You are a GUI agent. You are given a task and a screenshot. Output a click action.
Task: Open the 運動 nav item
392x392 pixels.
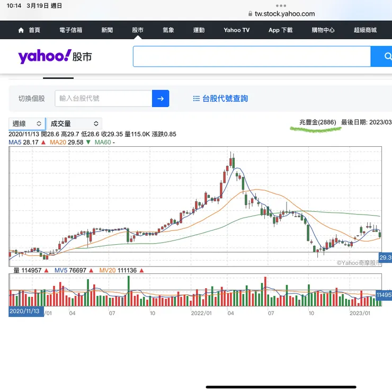click(199, 30)
